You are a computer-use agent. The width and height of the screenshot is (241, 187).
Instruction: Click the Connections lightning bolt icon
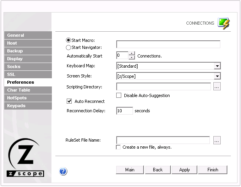224,23
